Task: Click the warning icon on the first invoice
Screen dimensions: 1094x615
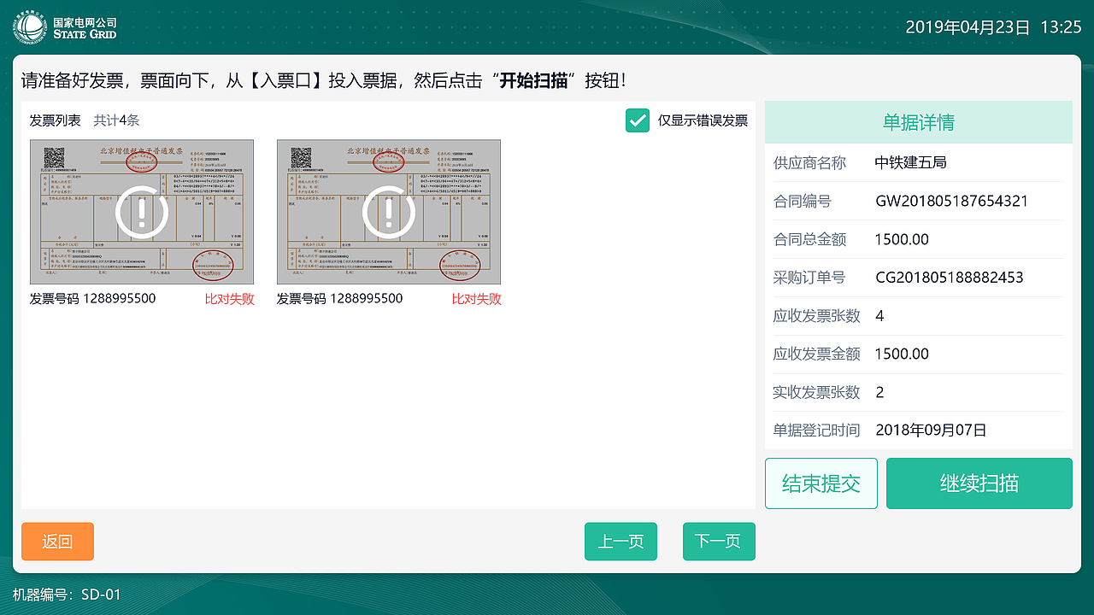Action: point(143,211)
